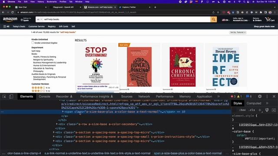Select the Computed styles tab

(254, 103)
